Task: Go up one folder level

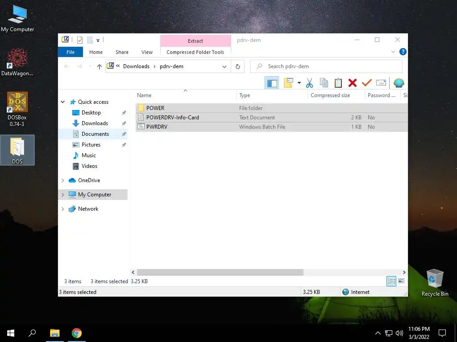Action: [x=99, y=67]
